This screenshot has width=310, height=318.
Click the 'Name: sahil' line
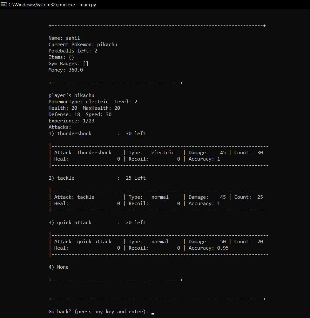(x=64, y=38)
